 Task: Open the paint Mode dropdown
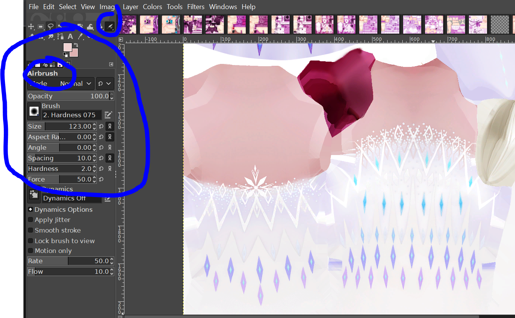(x=61, y=84)
